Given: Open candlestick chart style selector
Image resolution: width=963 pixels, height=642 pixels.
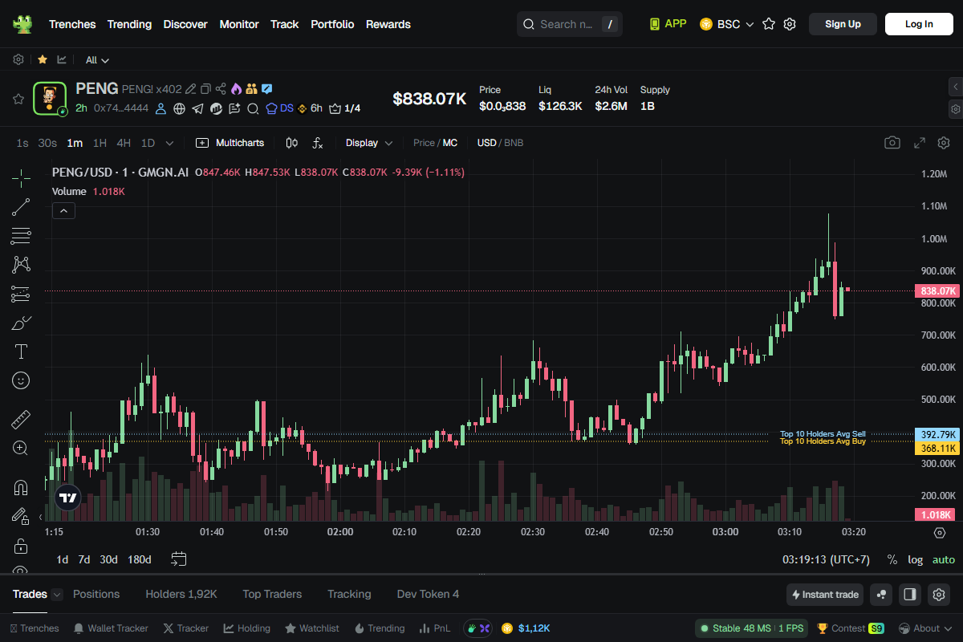Looking at the screenshot, I should point(292,143).
